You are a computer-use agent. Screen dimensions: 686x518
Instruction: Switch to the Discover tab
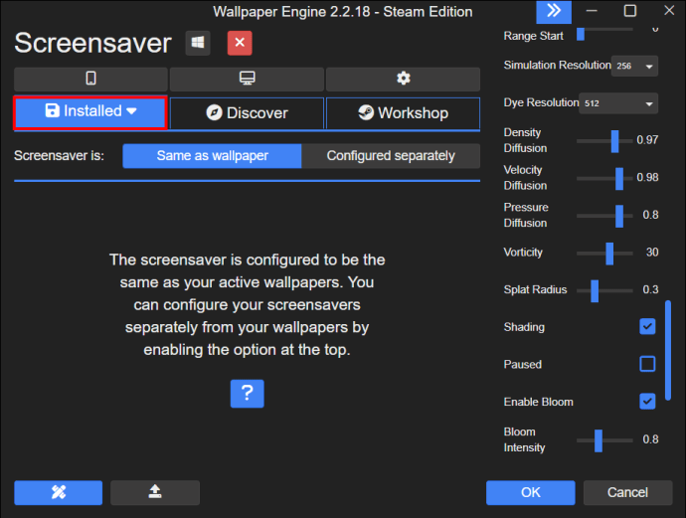point(247,113)
